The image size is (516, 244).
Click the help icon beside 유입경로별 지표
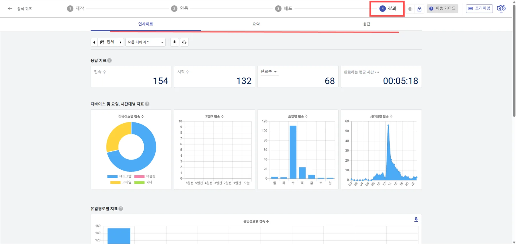(x=121, y=209)
